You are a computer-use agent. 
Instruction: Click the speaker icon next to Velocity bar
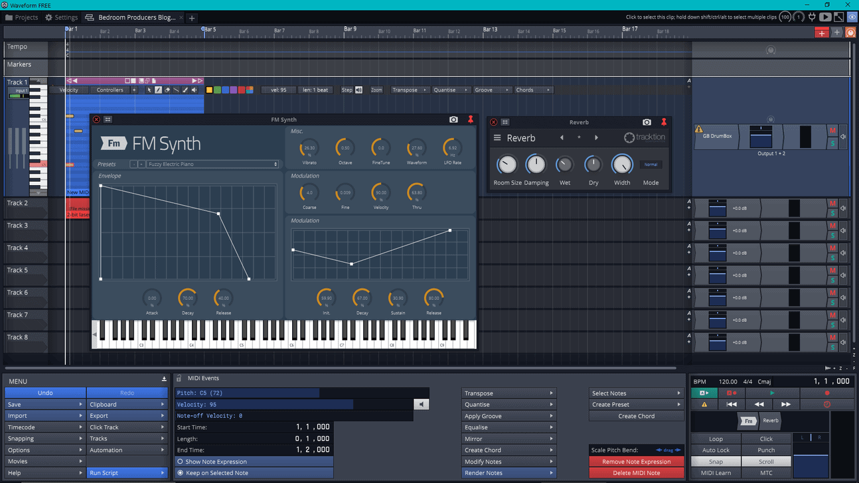pos(421,404)
